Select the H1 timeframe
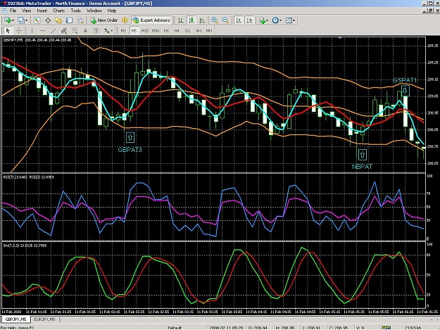 166,30
